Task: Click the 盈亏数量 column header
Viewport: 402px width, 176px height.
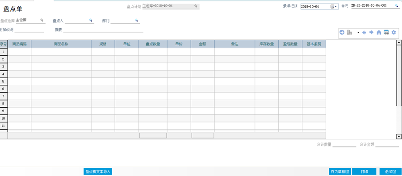Action: pyautogui.click(x=290, y=44)
